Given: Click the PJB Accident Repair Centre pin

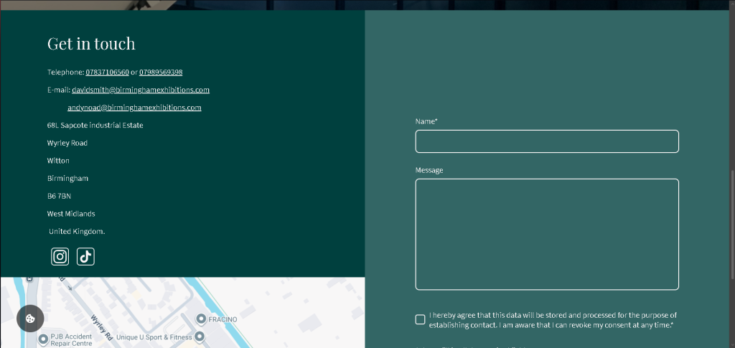Looking at the screenshot, I should [44, 339].
